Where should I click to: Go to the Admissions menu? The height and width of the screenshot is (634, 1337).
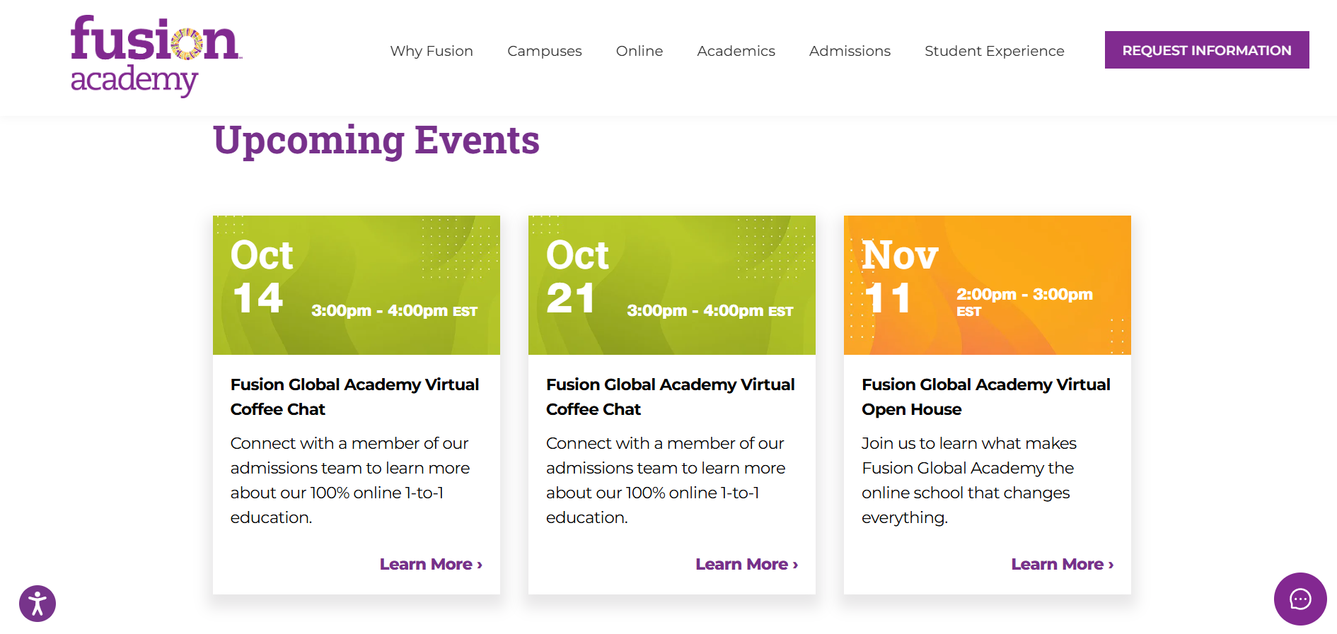[x=850, y=51]
